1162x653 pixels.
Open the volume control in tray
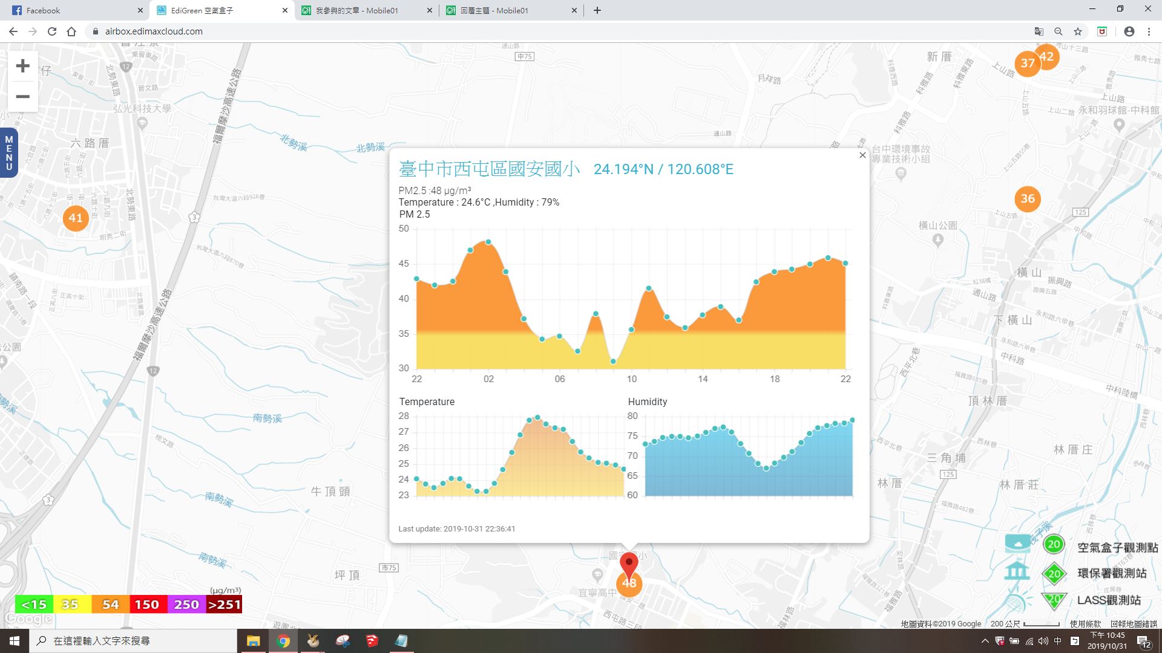[x=1043, y=641]
